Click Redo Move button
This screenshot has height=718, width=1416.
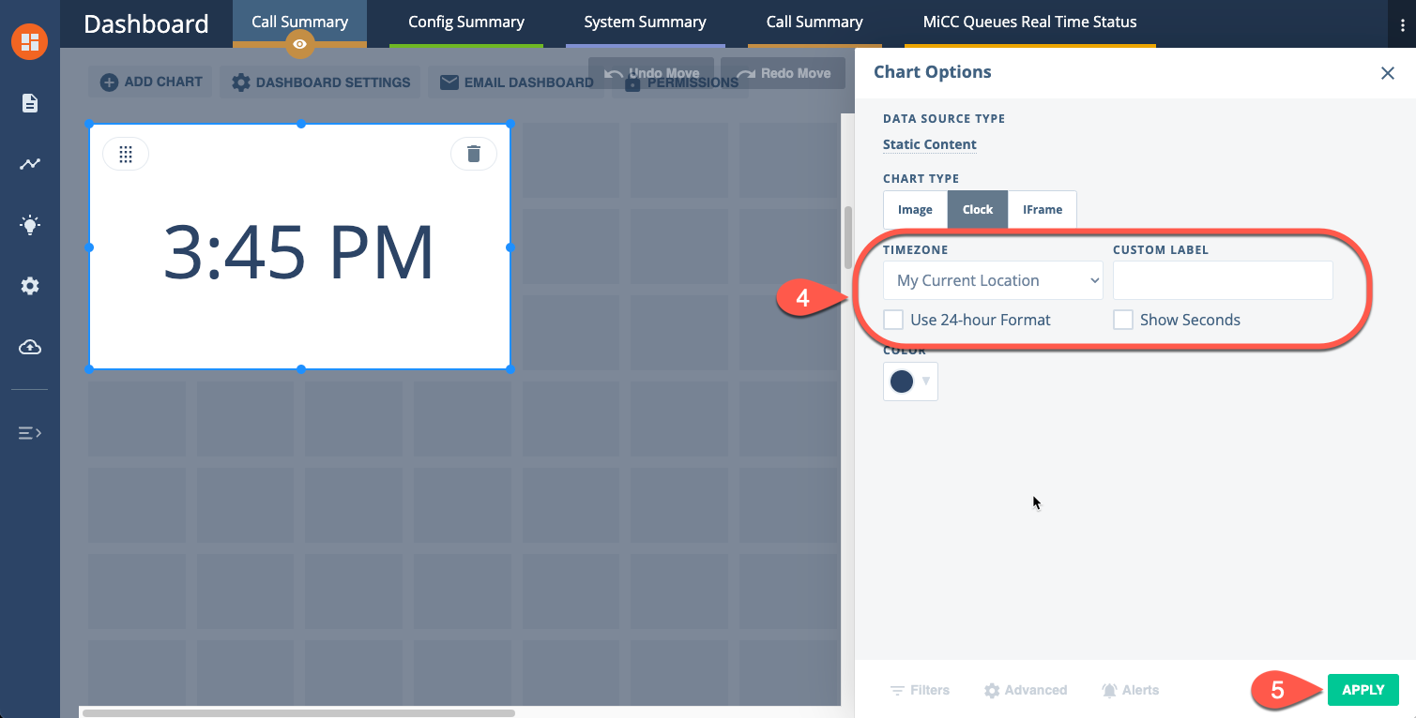click(783, 73)
